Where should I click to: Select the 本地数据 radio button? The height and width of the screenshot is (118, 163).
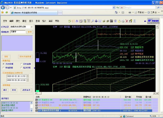click(x=3, y=68)
